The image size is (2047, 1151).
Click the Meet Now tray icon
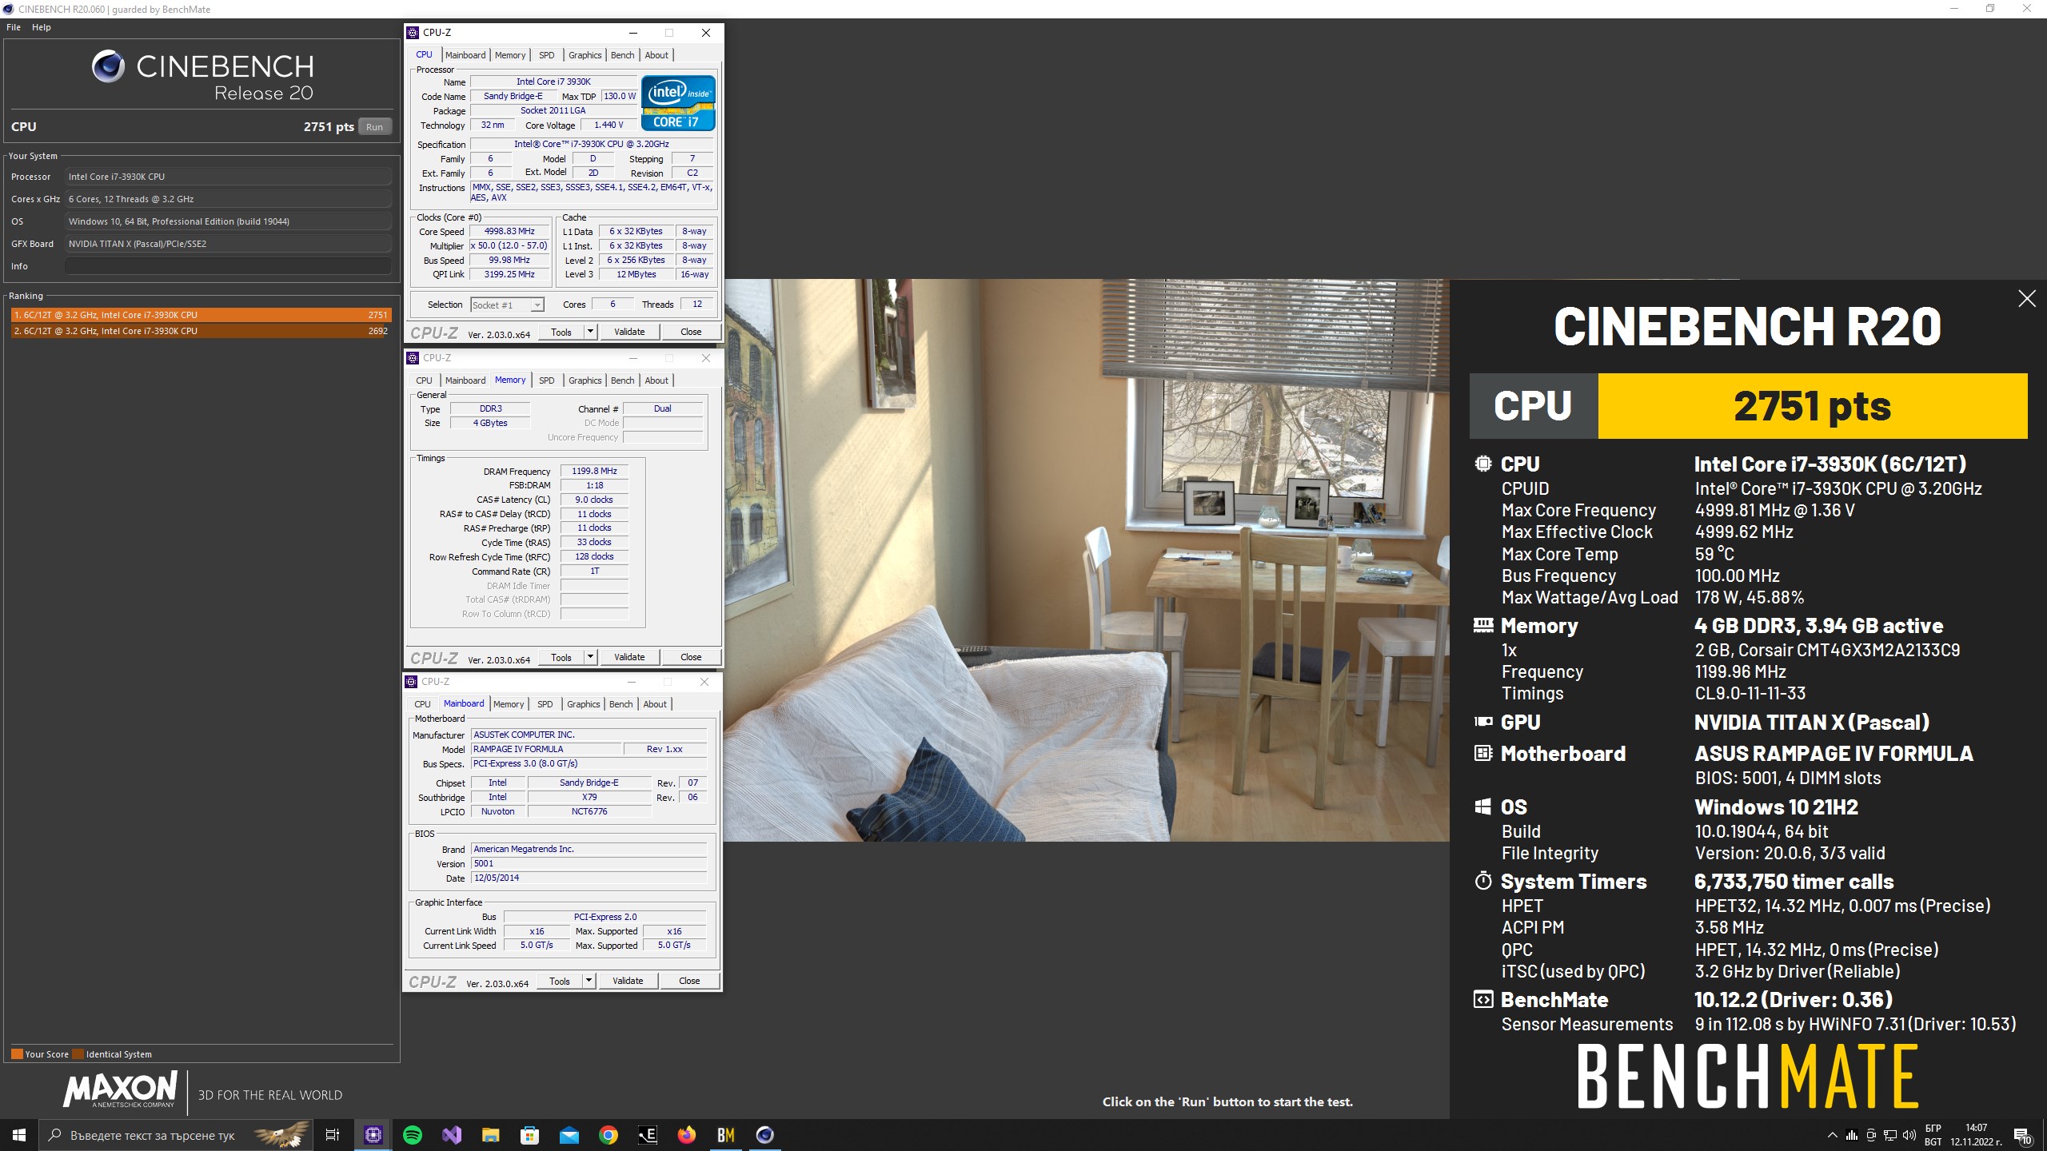pos(1871,1135)
